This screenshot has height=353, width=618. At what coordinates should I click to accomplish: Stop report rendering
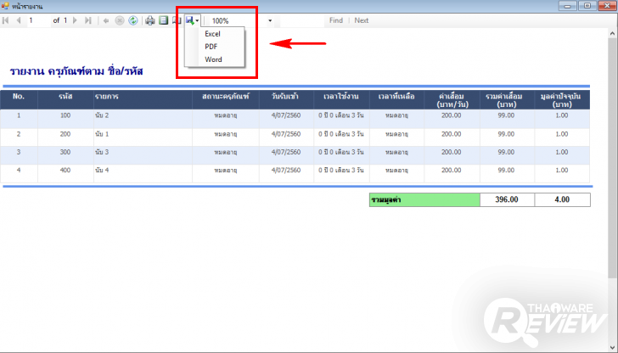tap(120, 20)
